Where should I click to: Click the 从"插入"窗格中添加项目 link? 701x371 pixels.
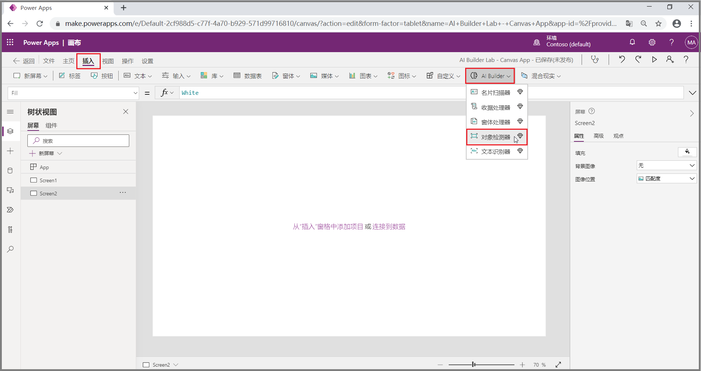328,227
